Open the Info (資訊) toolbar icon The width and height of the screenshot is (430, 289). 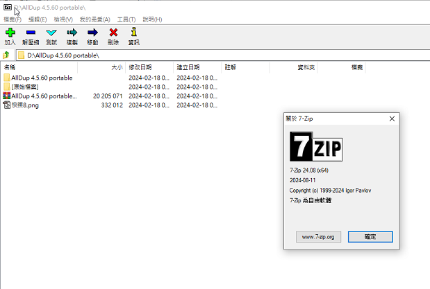point(134,32)
